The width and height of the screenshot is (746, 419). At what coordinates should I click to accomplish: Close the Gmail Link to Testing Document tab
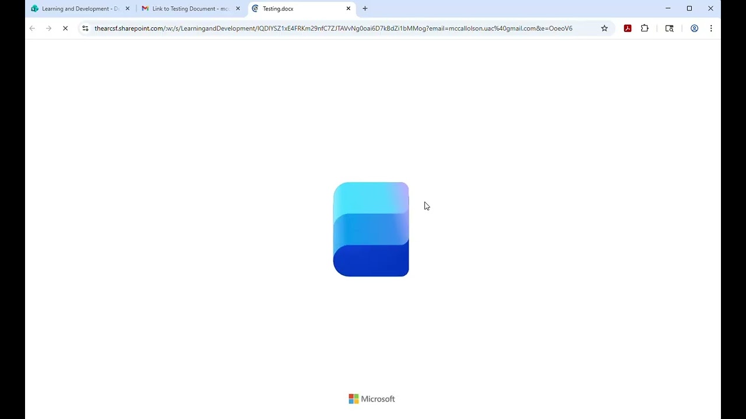point(238,9)
